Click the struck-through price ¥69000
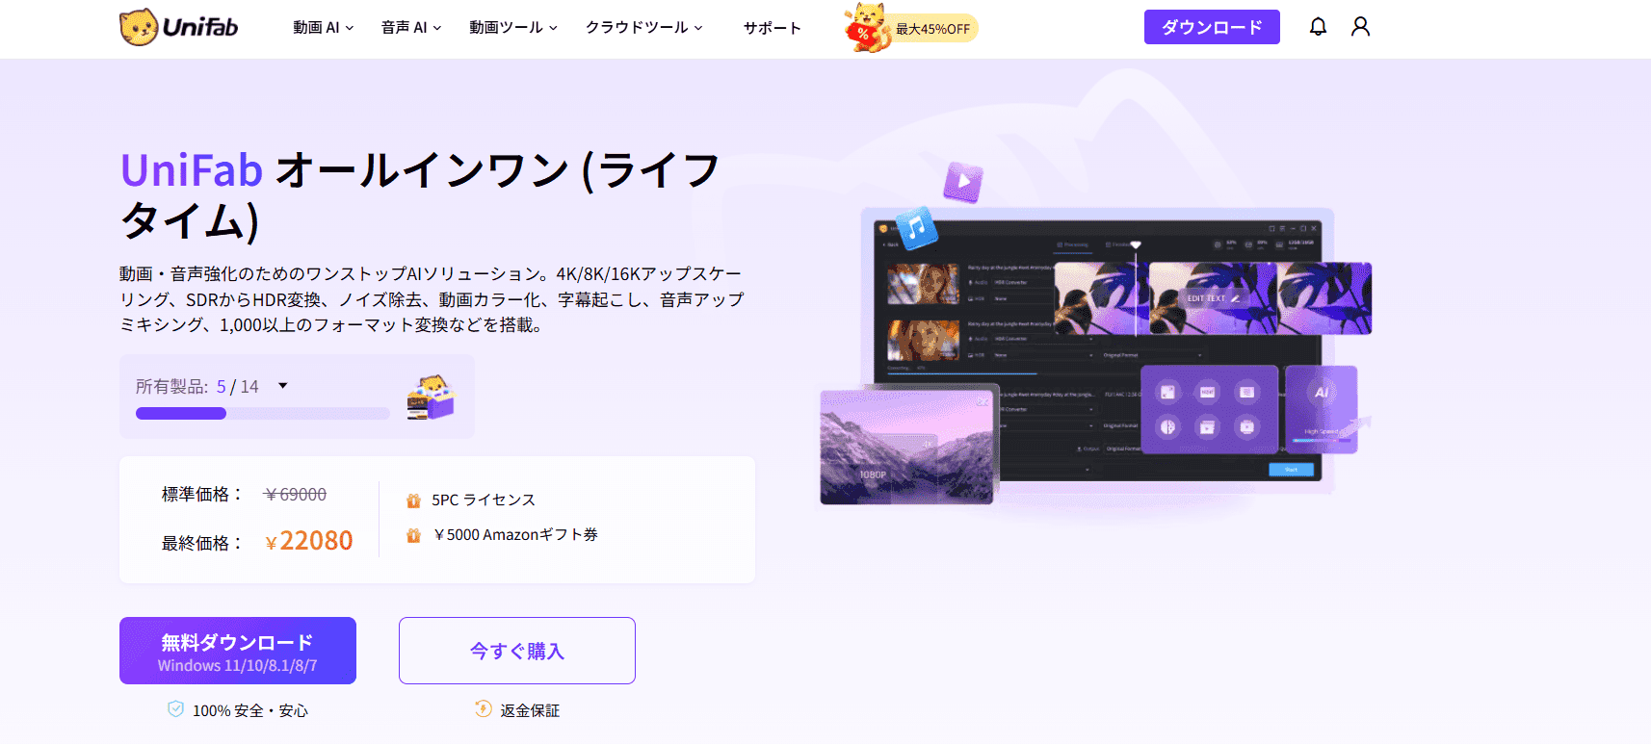Screen dimensions: 1651x744 (295, 495)
